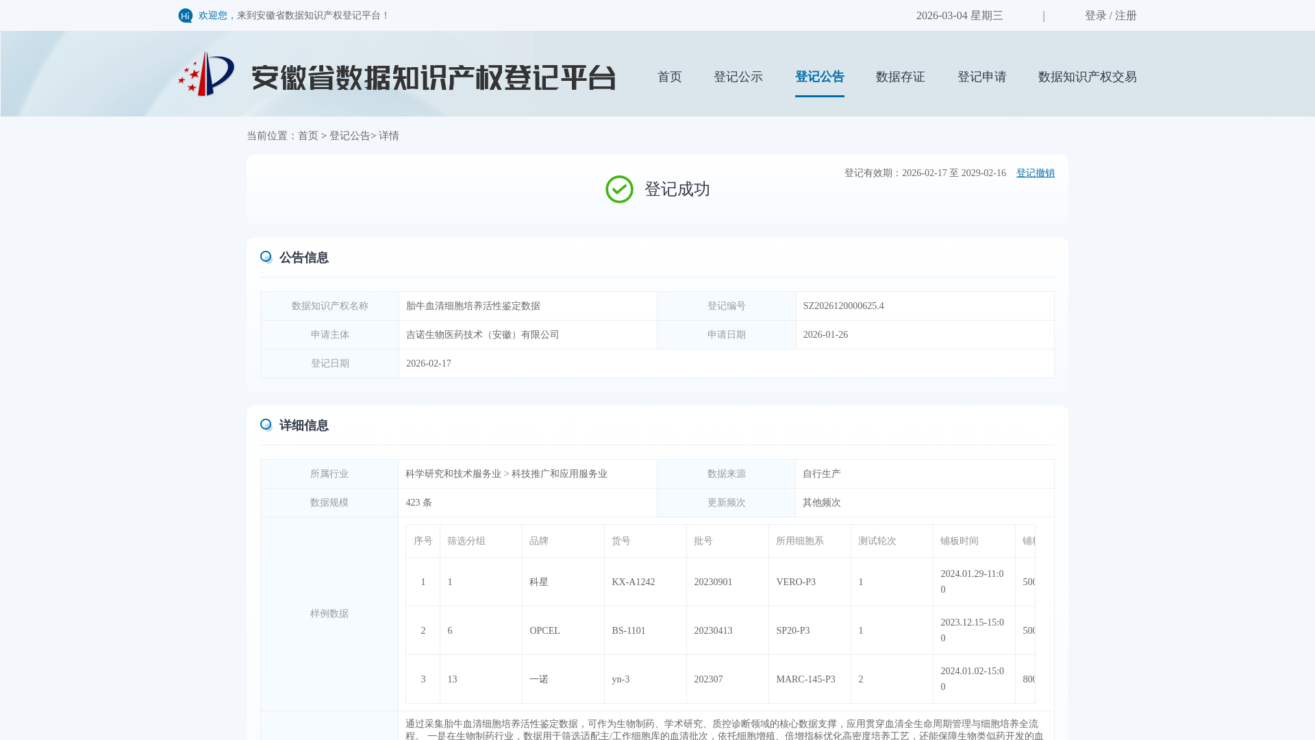Click the Hi welcome bubble icon

click(185, 16)
